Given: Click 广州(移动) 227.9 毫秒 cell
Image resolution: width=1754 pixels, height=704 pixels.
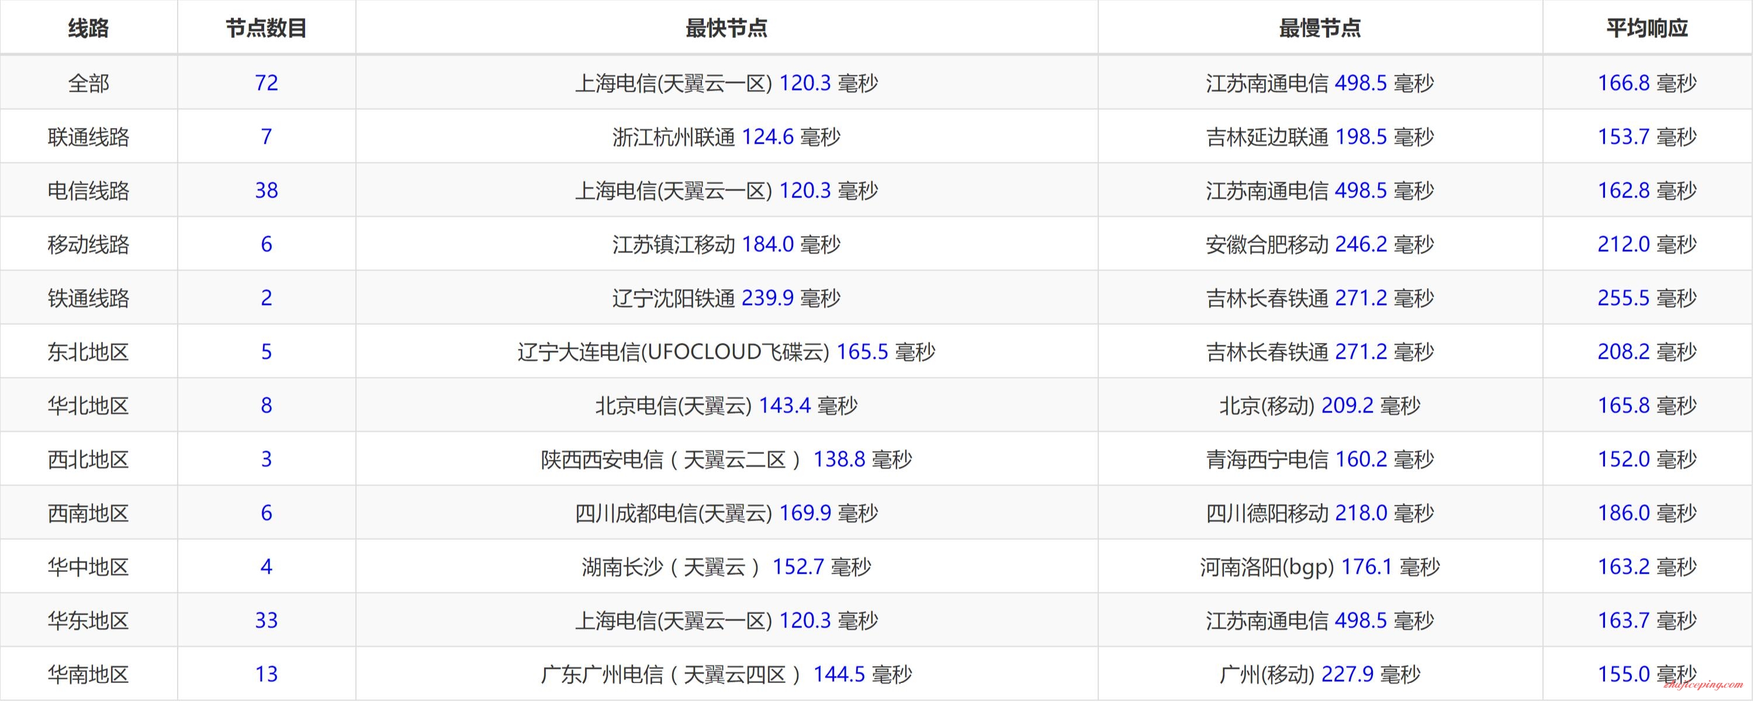Looking at the screenshot, I should pyautogui.click(x=1320, y=675).
